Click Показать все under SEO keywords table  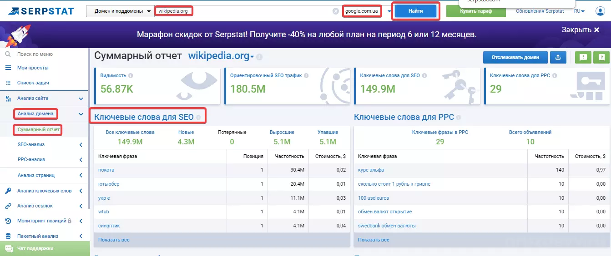pos(114,240)
